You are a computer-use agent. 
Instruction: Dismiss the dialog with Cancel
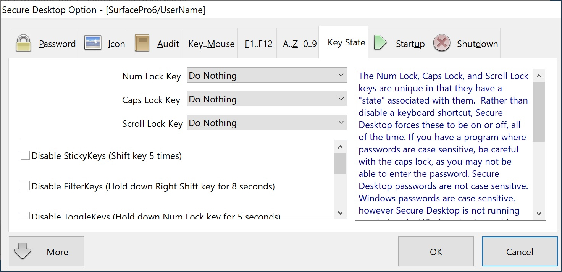point(520,251)
